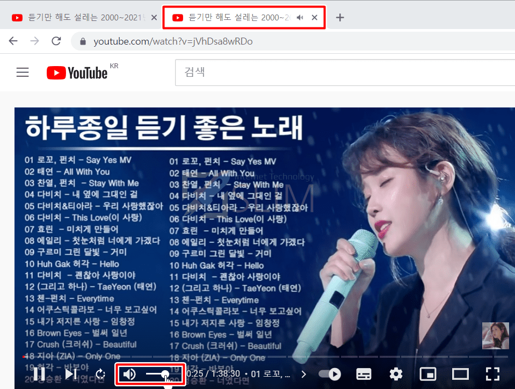Click the video progress bar

click(265, 356)
